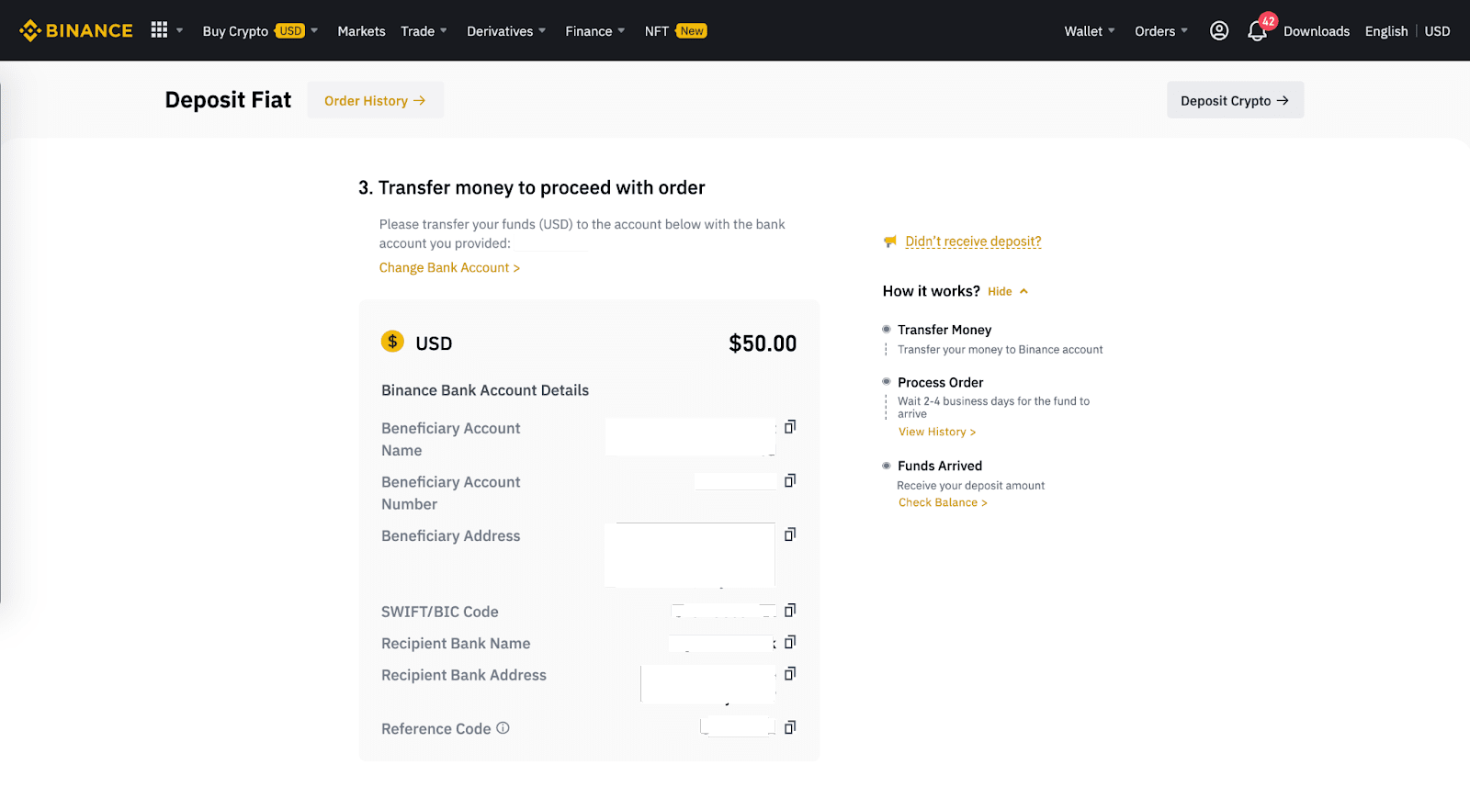Hide the How it works section
1470x787 pixels.
tap(1007, 292)
